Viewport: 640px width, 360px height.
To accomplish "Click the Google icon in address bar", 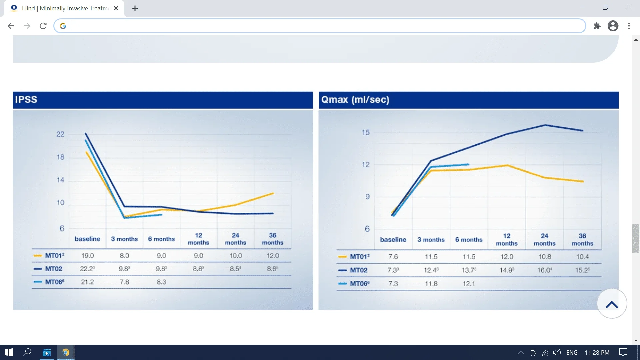I will [63, 26].
